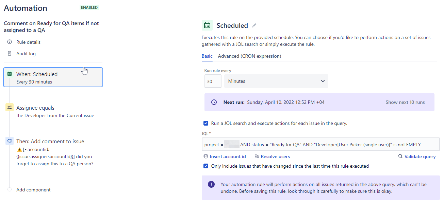444x205 pixels.
Task: Click the Rule details info icon
Action: click(10, 42)
